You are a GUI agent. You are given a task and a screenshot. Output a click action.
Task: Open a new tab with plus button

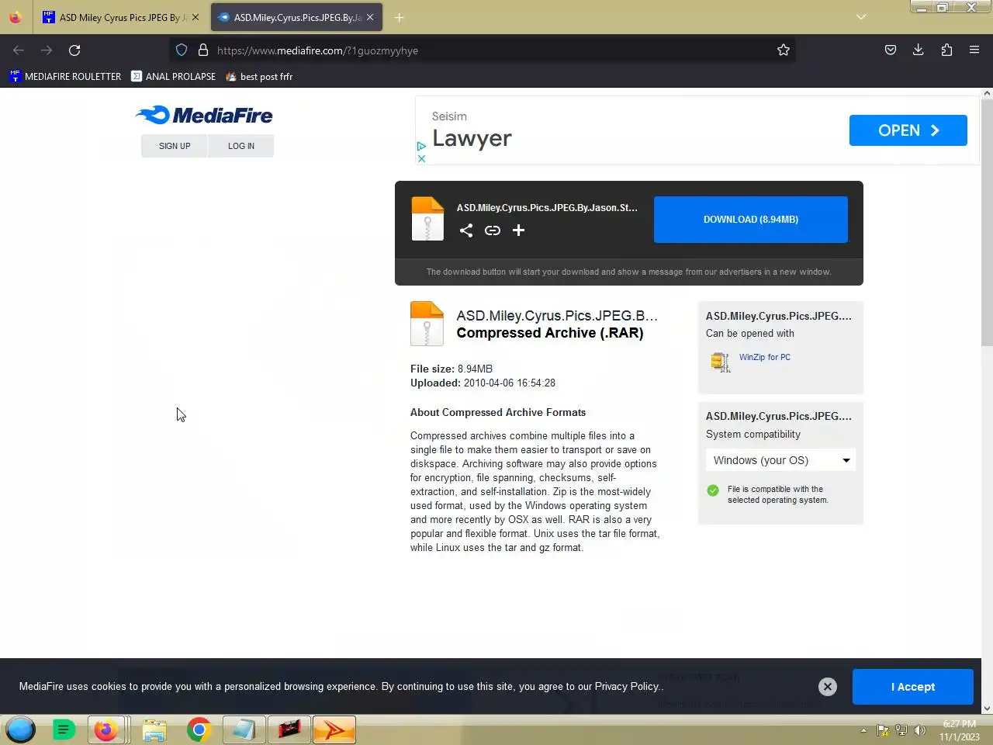pos(399,17)
